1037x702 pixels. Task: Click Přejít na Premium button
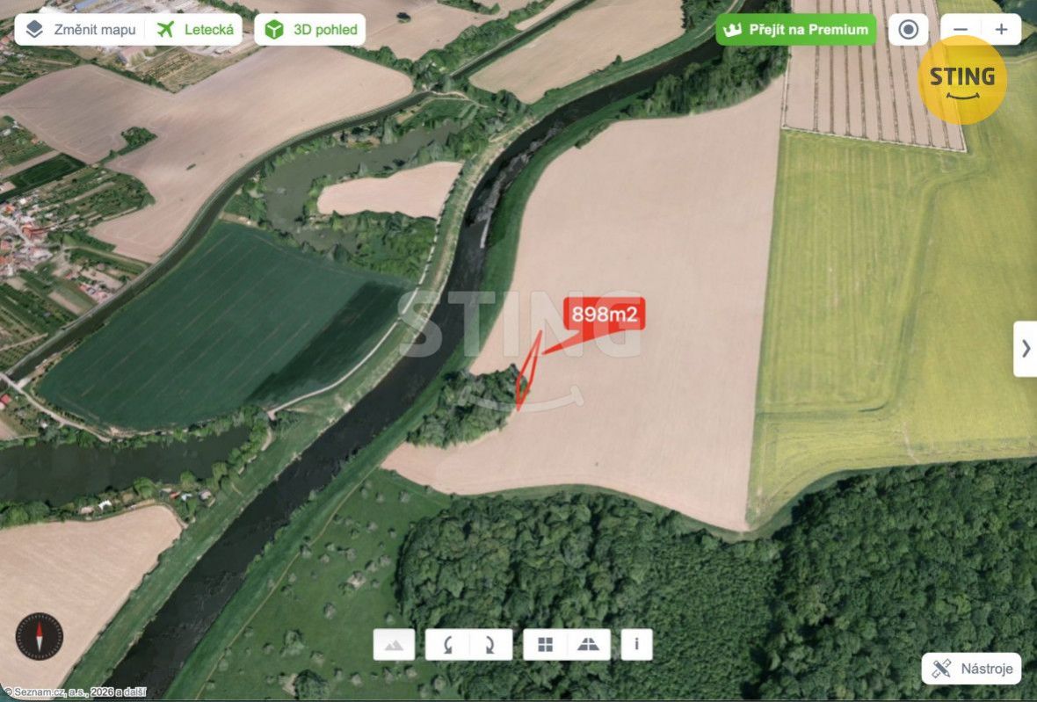pyautogui.click(x=796, y=30)
